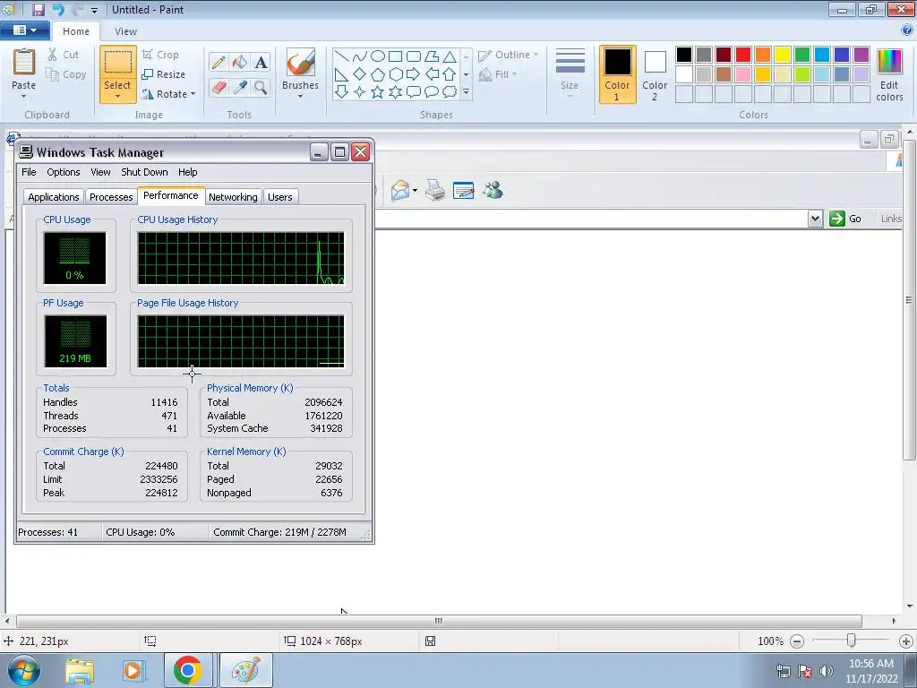Select the Color picker eyedropper tool

point(240,88)
